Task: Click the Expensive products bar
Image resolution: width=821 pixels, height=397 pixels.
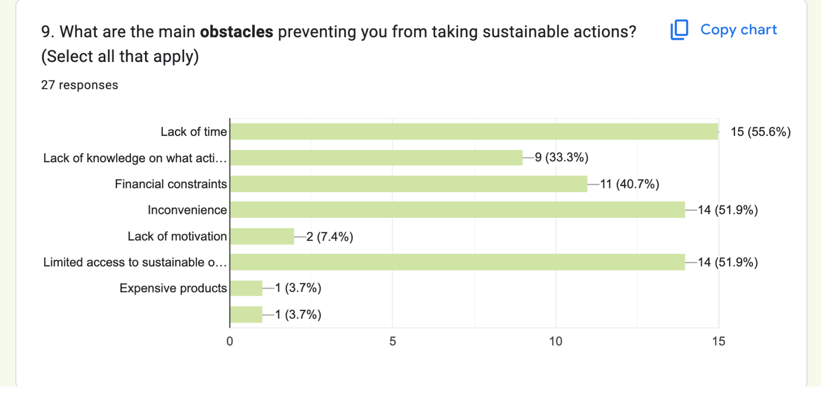Action: point(246,288)
